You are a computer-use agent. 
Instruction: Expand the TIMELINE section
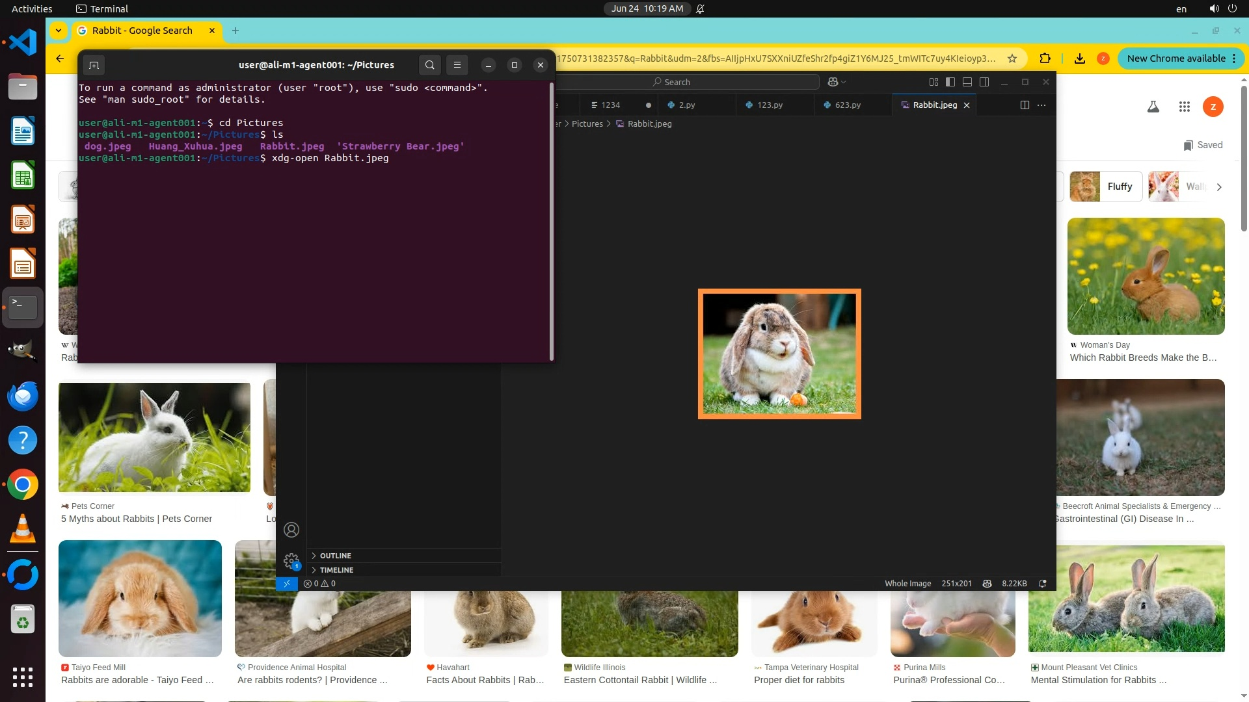(336, 570)
